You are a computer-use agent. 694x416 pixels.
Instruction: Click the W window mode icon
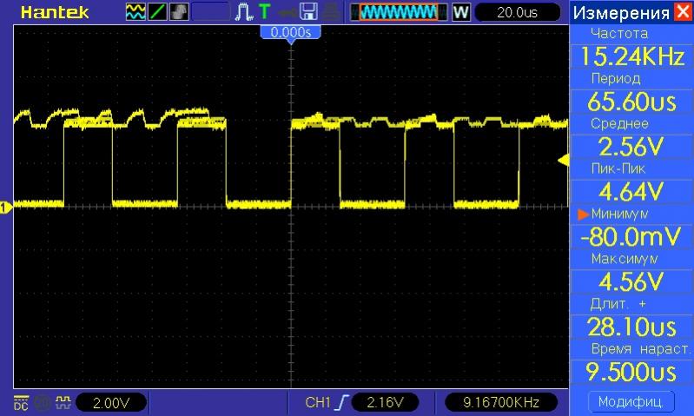[x=460, y=12]
